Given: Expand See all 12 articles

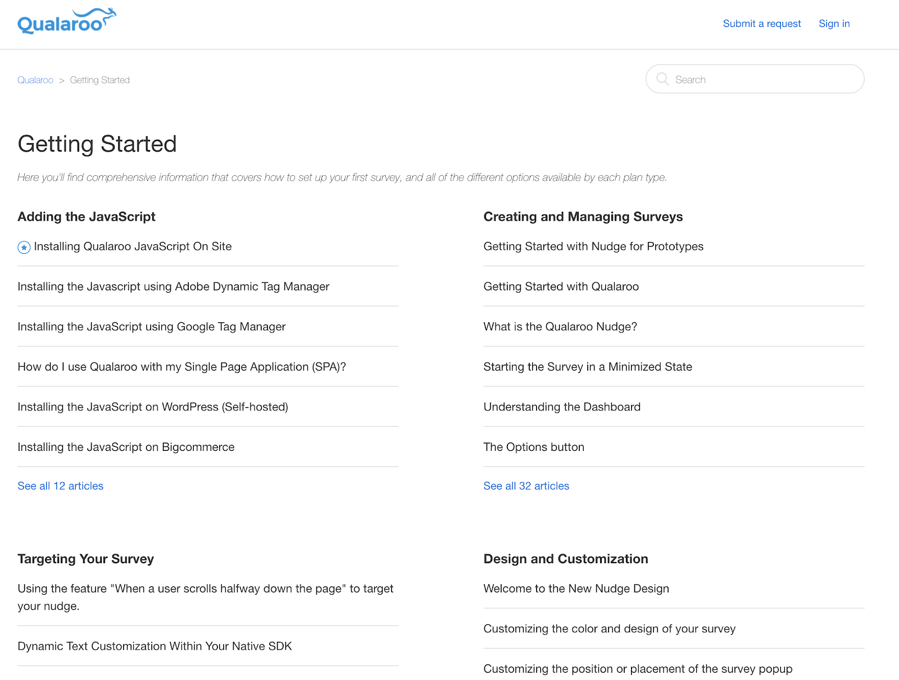Looking at the screenshot, I should coord(61,486).
